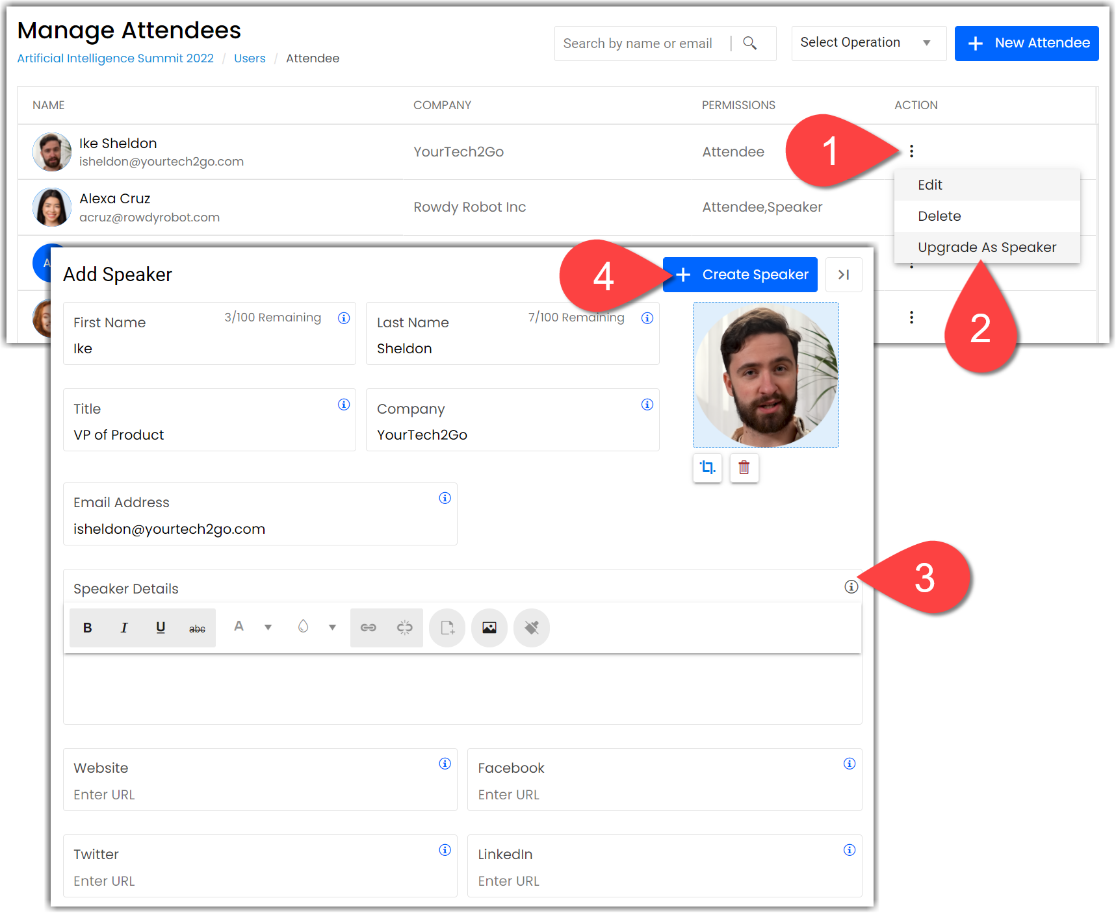Expand the background color droplet dropdown
This screenshot has width=1116, height=913.
(332, 627)
